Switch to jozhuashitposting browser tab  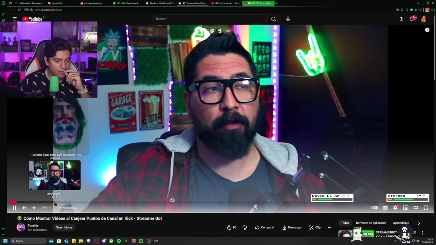[92, 3]
